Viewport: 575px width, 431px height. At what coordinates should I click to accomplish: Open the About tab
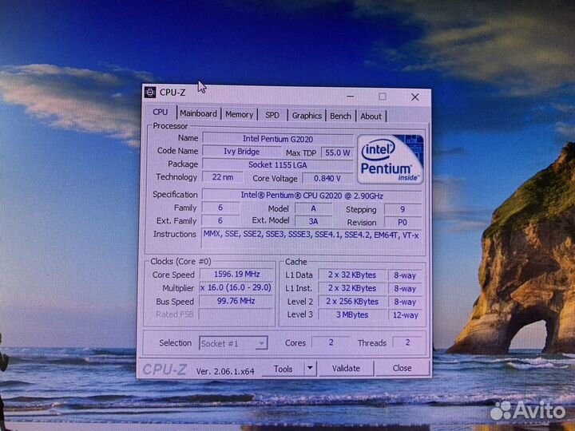pos(371,117)
